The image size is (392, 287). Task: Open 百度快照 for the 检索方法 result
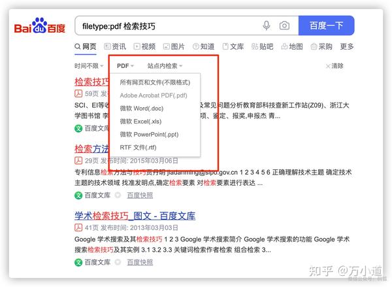tap(140, 195)
